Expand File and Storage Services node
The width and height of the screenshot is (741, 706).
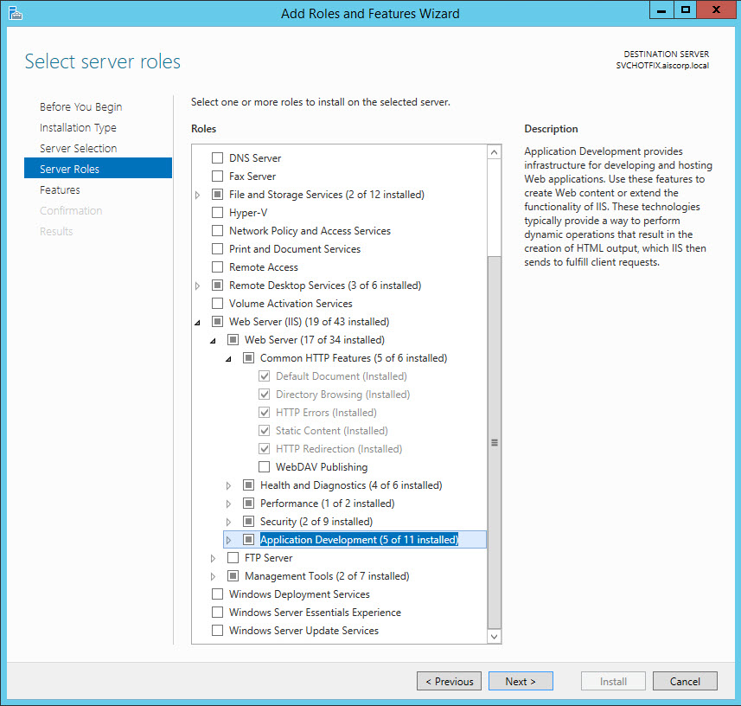(198, 196)
